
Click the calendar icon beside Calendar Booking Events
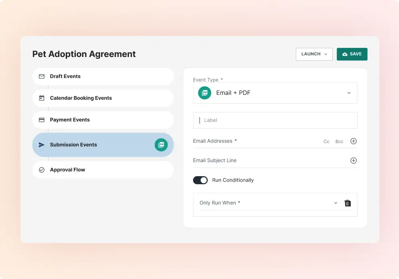coord(42,98)
